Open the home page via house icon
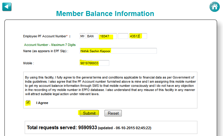This screenshot has width=223, height=136. pyautogui.click(x=214, y=7)
